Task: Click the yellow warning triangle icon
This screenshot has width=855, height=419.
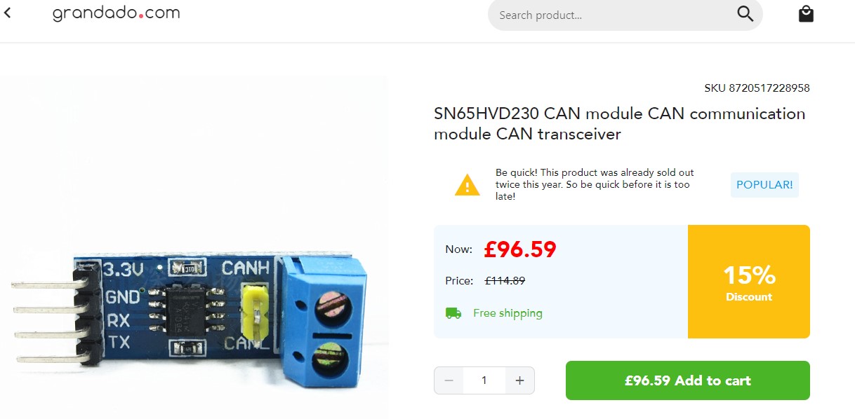Action: pos(467,186)
